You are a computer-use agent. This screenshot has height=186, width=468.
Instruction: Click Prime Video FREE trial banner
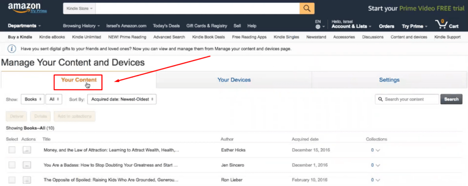(416, 8)
